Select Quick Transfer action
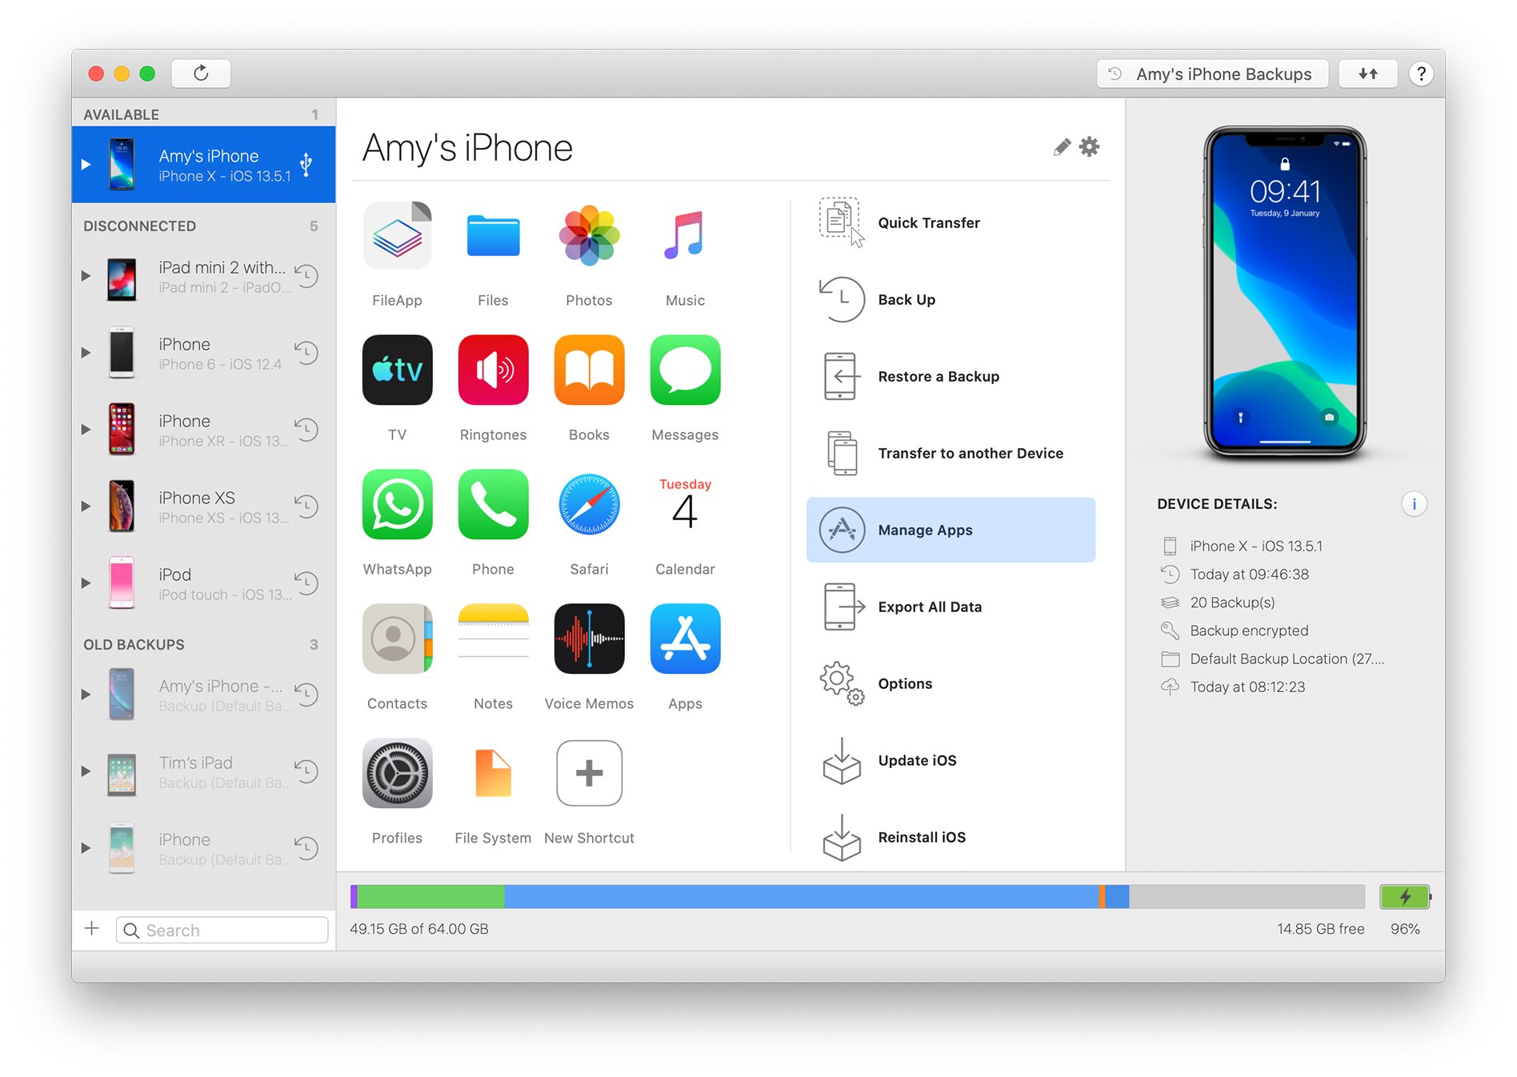This screenshot has height=1077, width=1517. click(x=951, y=222)
